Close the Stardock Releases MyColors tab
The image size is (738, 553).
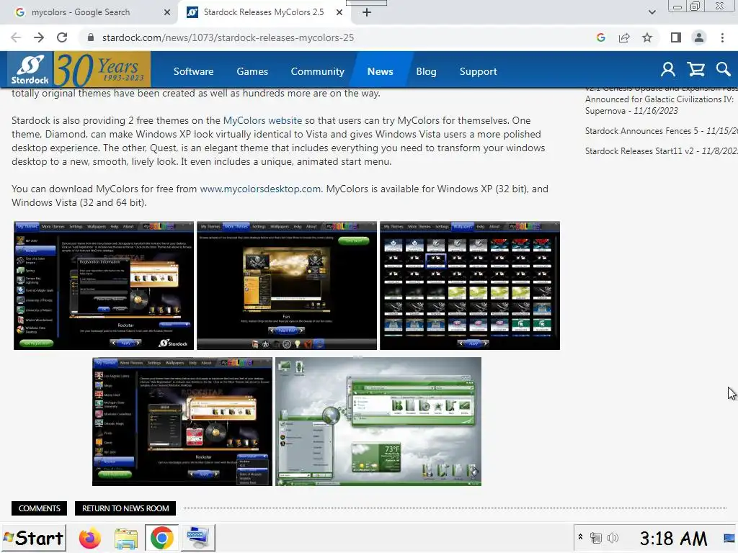click(339, 12)
